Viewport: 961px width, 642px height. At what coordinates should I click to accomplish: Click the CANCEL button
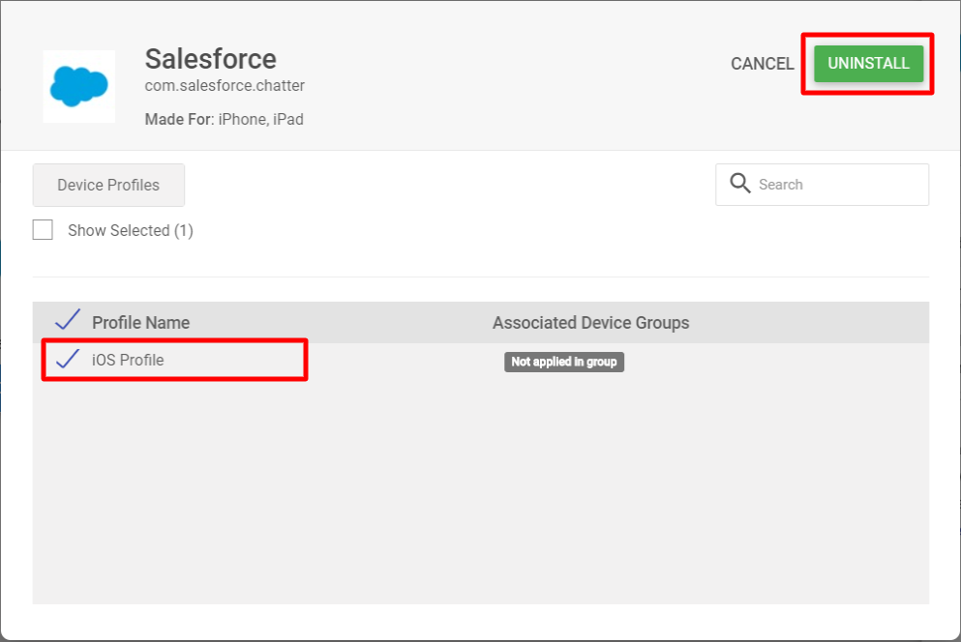pyautogui.click(x=762, y=64)
